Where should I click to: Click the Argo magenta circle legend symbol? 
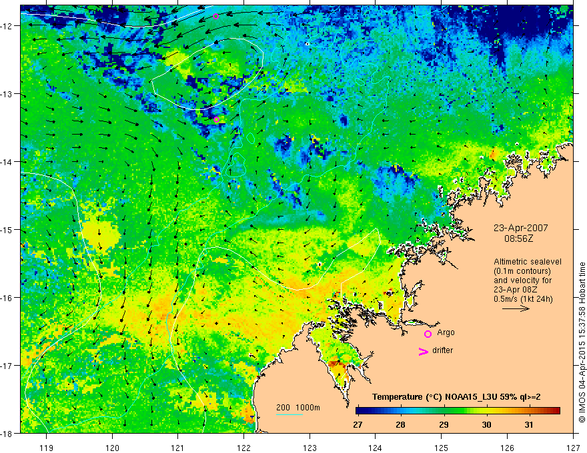[428, 334]
